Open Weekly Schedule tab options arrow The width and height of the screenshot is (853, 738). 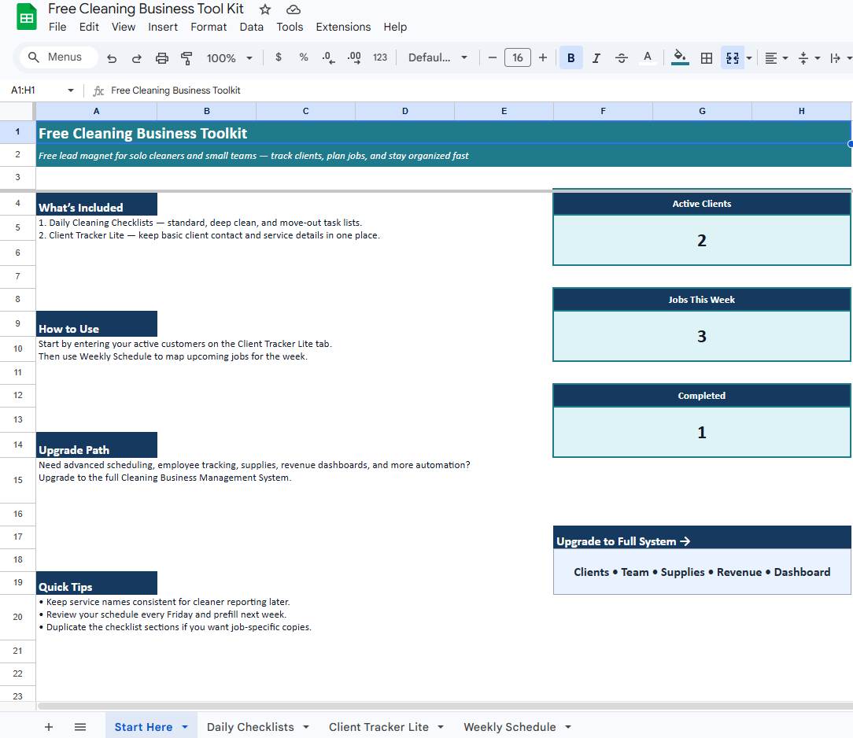[568, 727]
